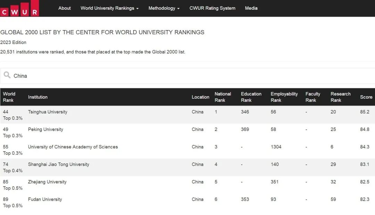
Task: Sort by Score column header
Action: point(366,97)
